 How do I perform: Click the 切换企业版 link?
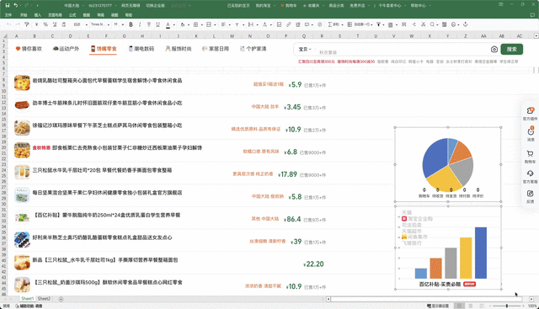coord(155,6)
